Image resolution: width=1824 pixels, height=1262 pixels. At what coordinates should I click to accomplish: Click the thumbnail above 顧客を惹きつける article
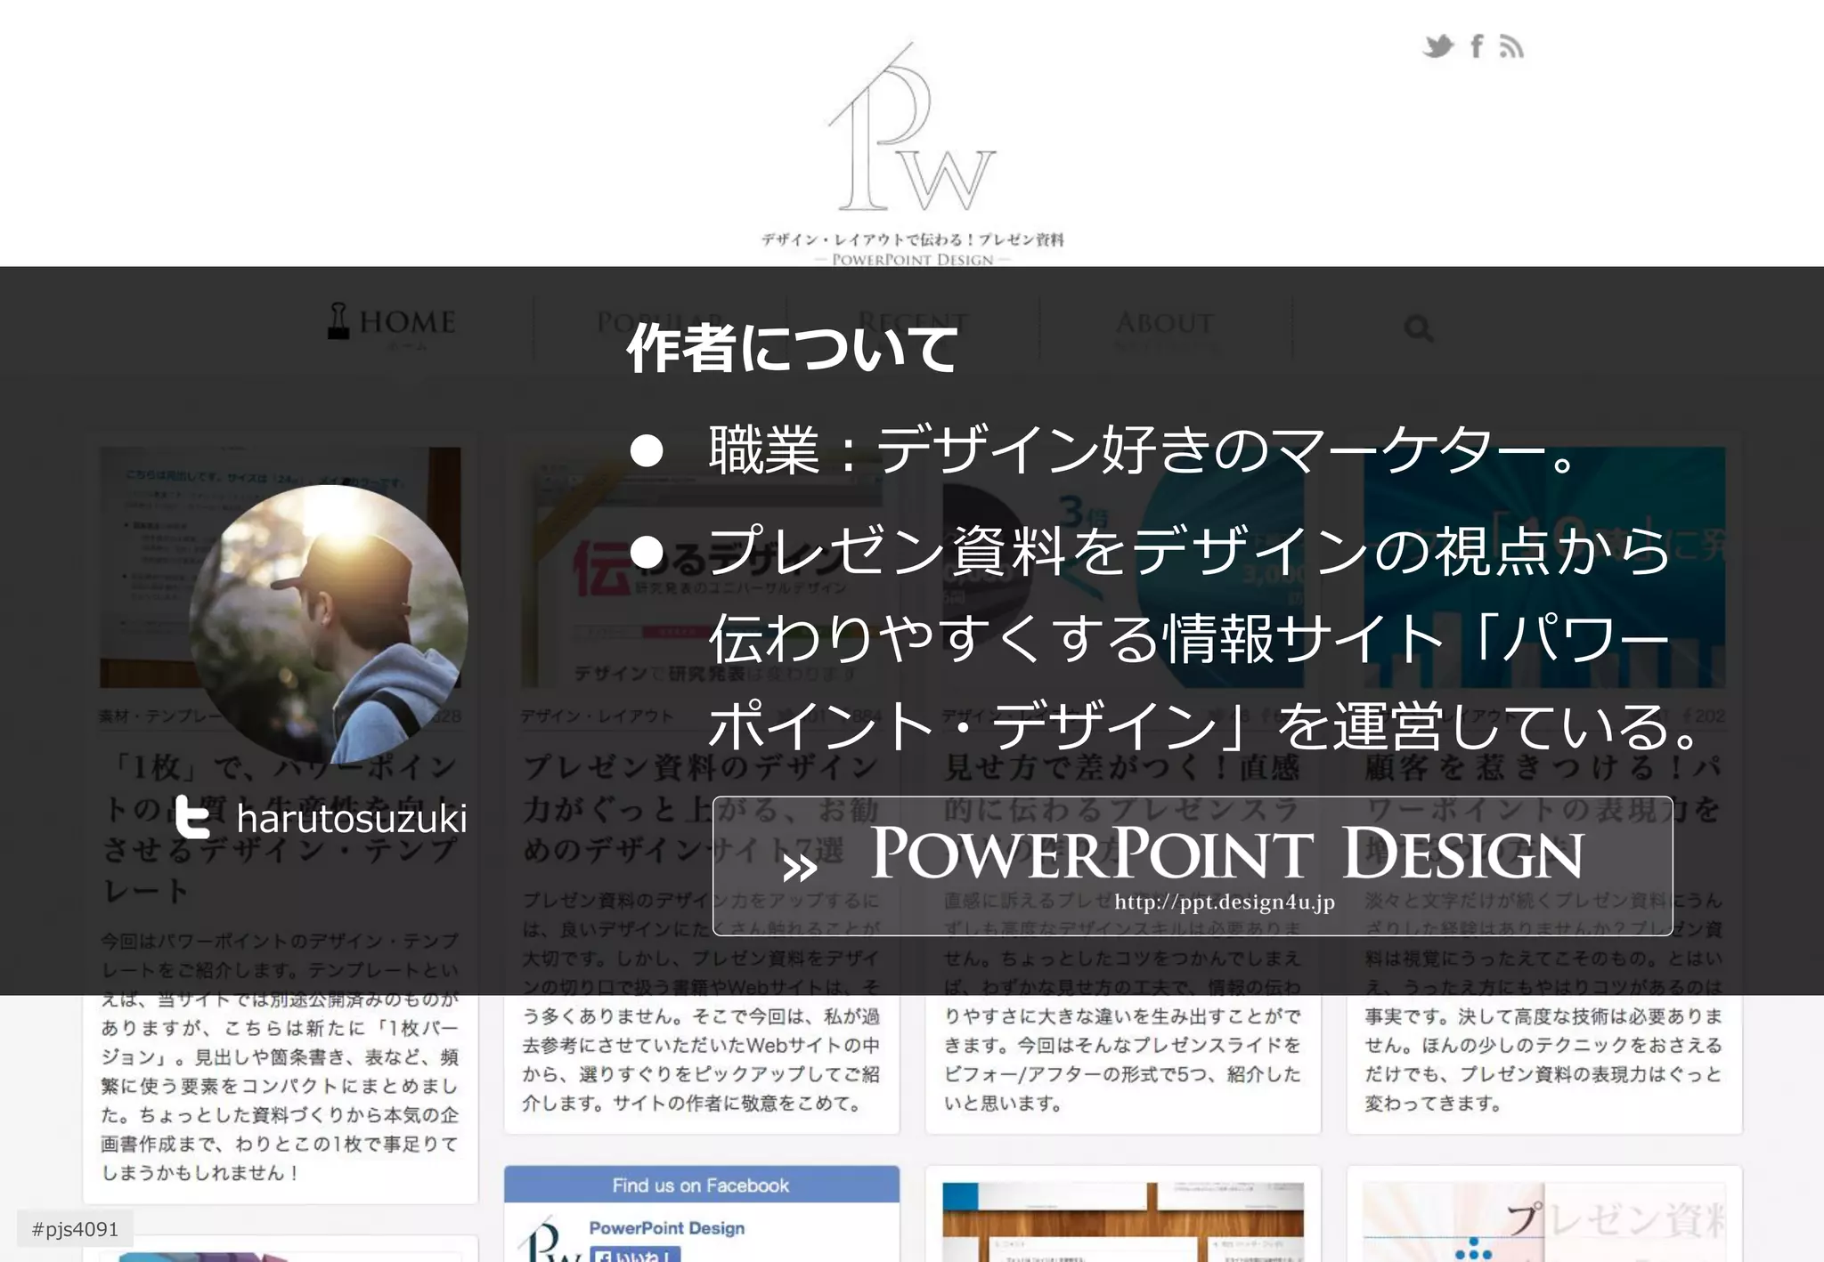pyautogui.click(x=1544, y=567)
